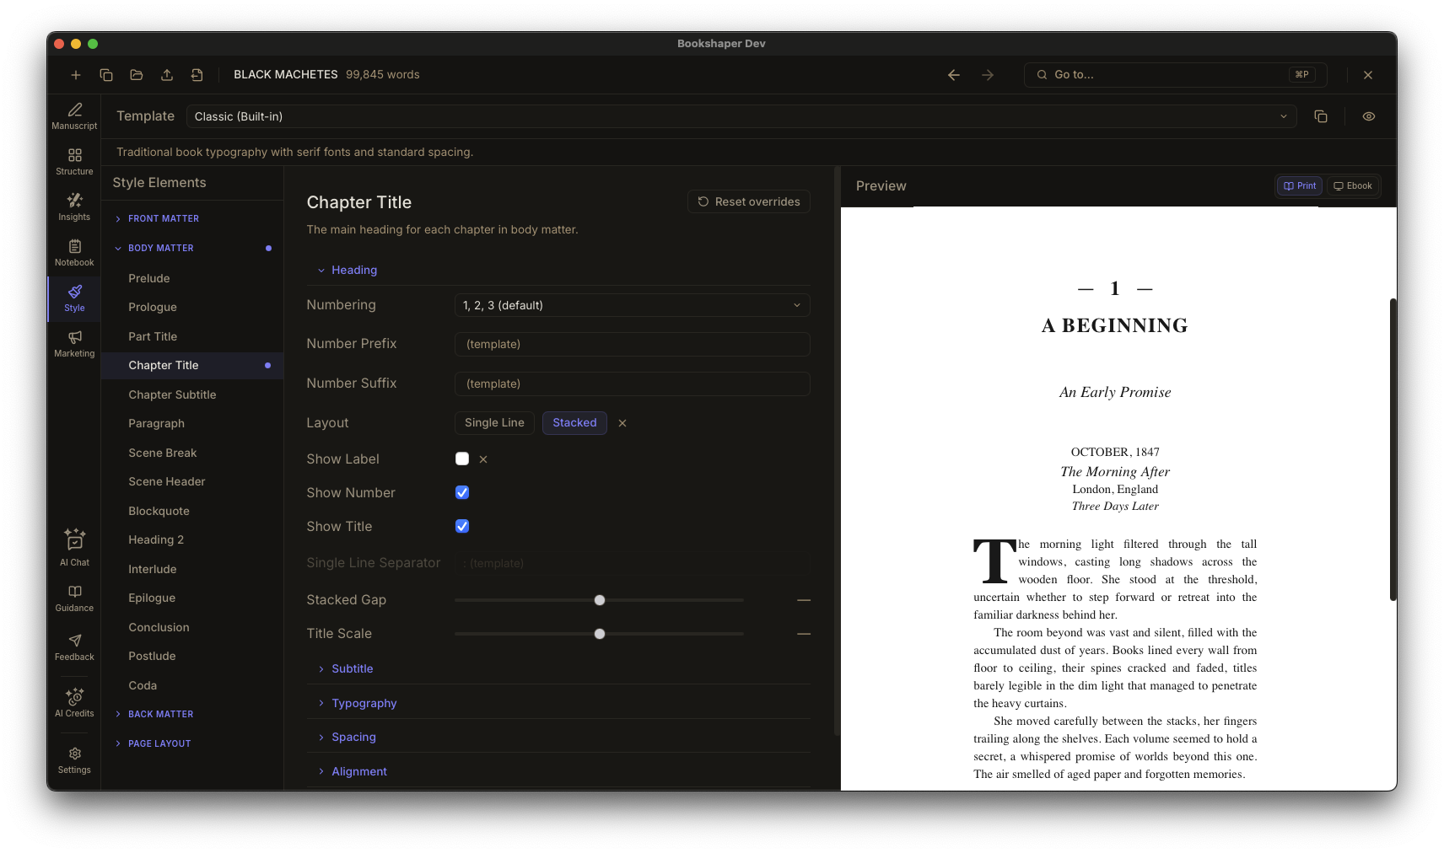This screenshot has height=853, width=1444.
Task: Switch preview to Ebook mode
Action: [1353, 186]
